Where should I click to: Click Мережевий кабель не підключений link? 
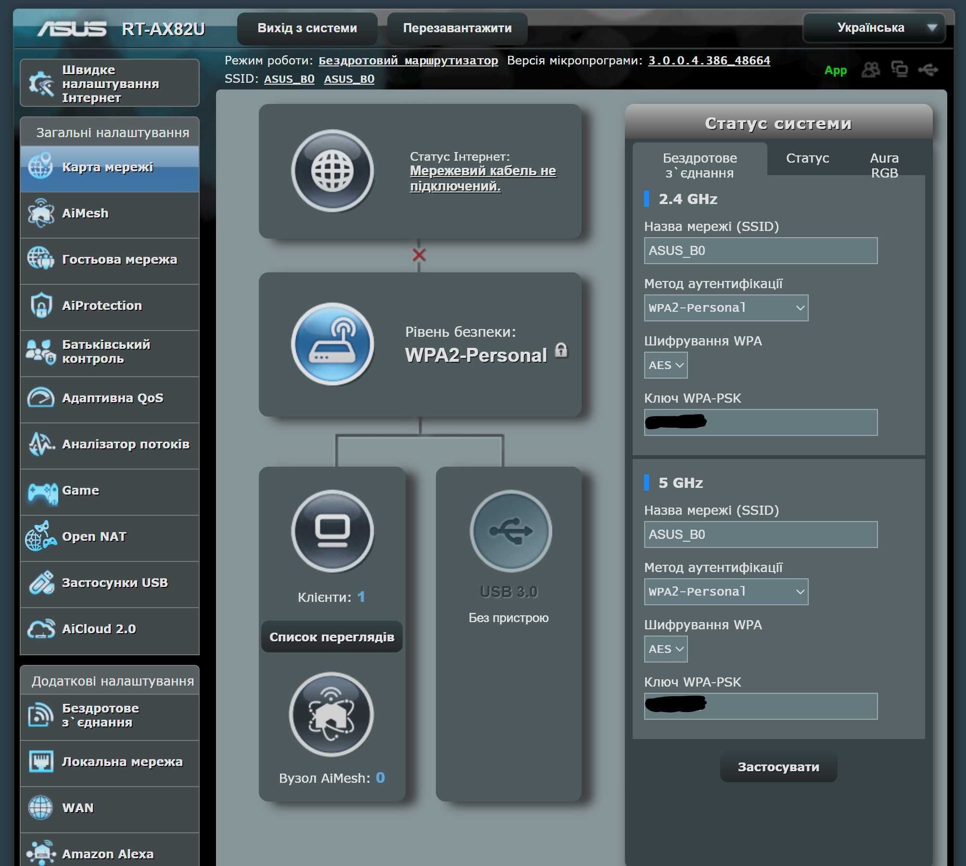point(483,178)
